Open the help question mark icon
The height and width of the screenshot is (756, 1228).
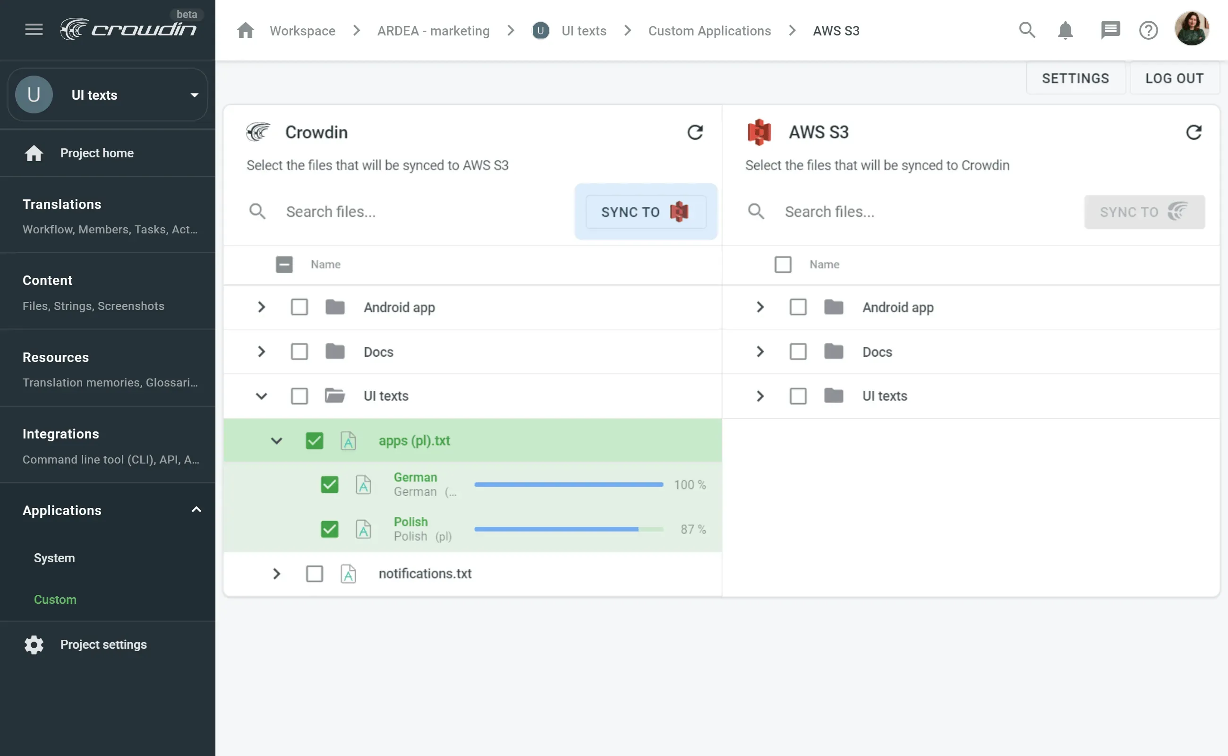tap(1148, 30)
